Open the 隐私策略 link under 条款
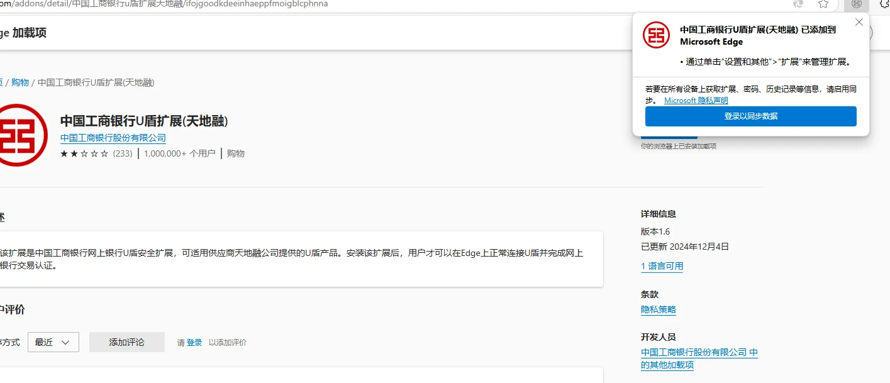 tap(657, 309)
